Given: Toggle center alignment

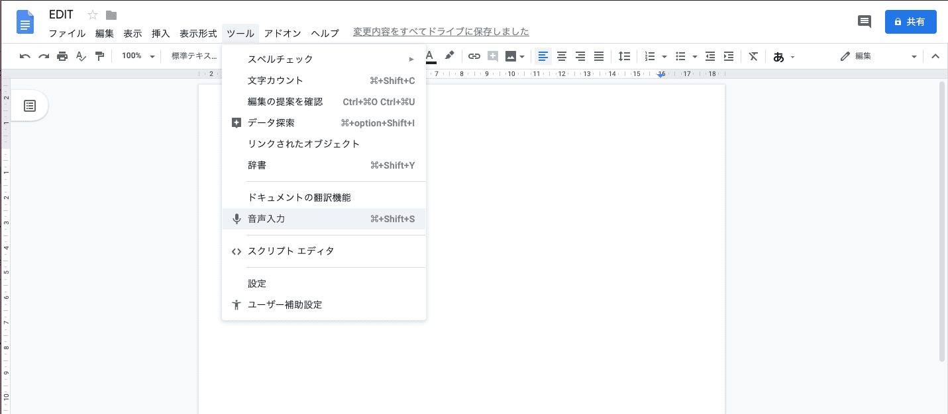Looking at the screenshot, I should pos(562,56).
